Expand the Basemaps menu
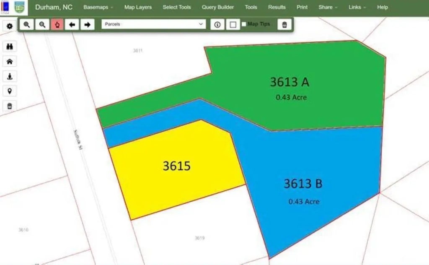The width and height of the screenshot is (429, 265). pos(98,7)
